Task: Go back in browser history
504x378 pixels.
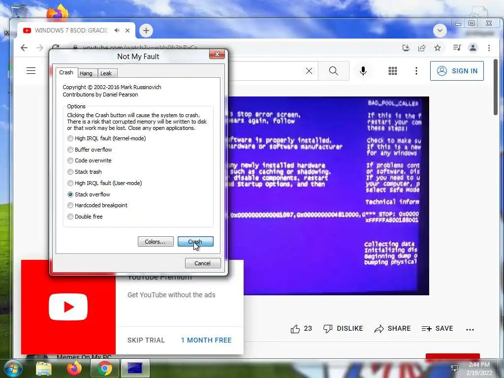Action: (24, 48)
